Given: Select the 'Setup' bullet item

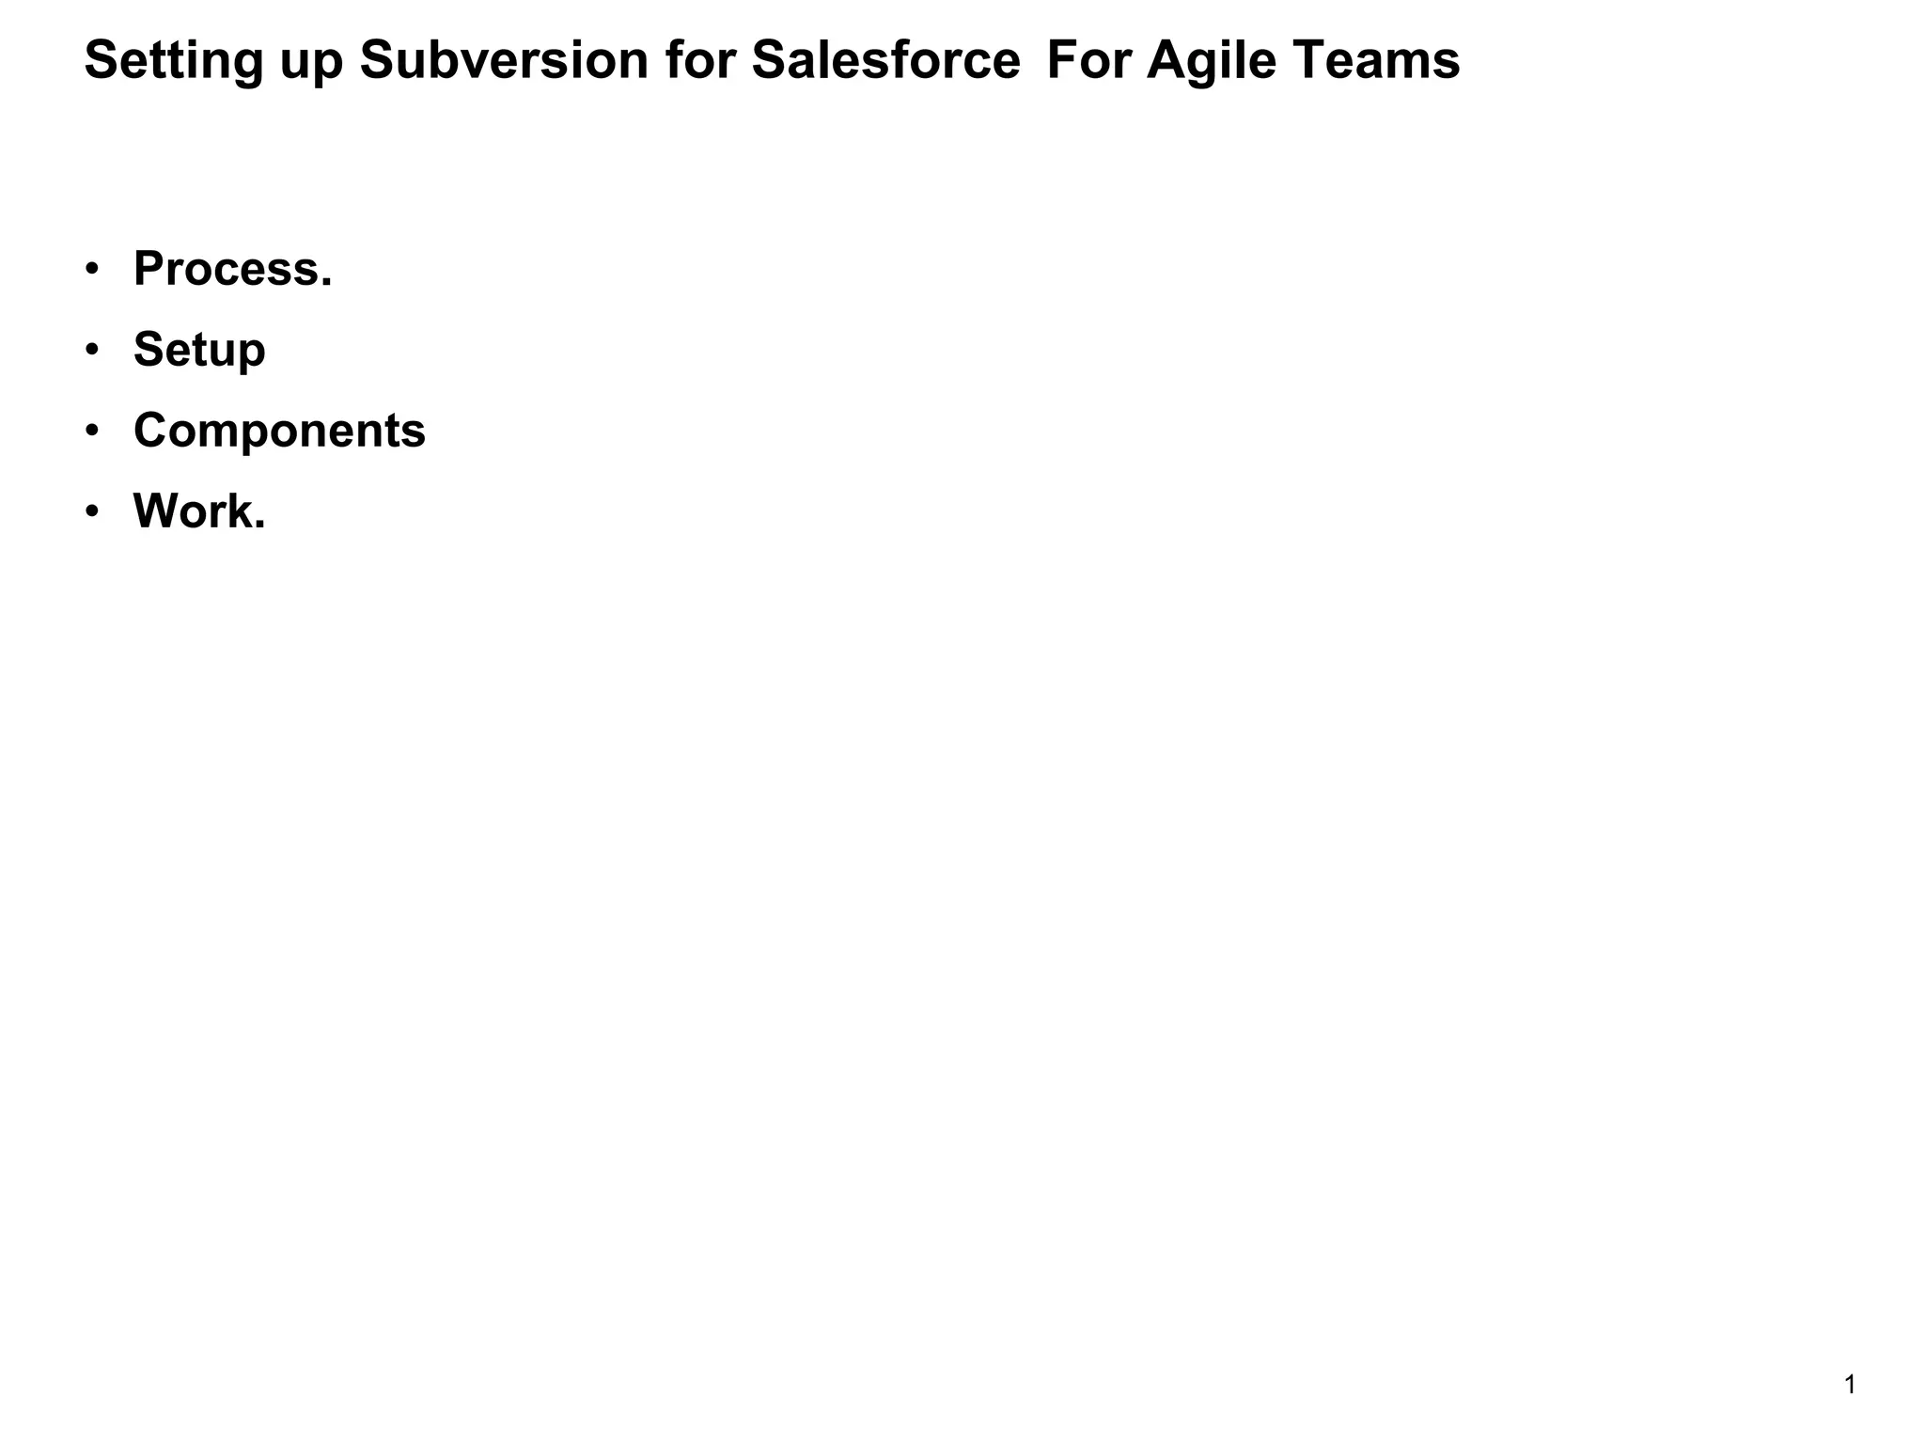Looking at the screenshot, I should (199, 350).
